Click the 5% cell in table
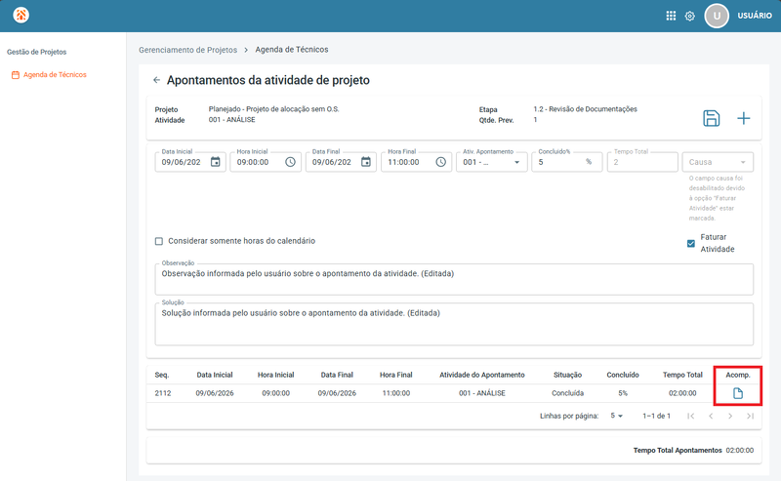The image size is (781, 481). point(623,393)
